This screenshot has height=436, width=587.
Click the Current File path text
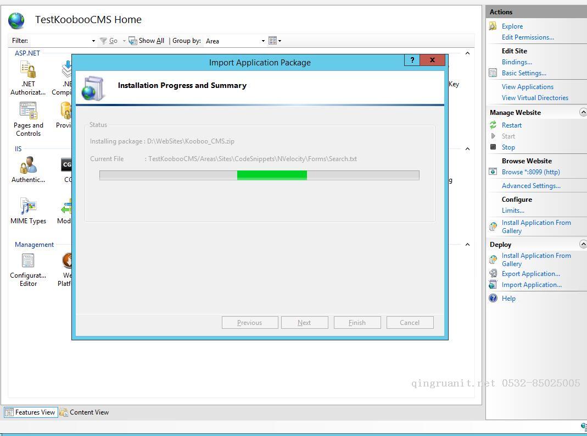253,158
